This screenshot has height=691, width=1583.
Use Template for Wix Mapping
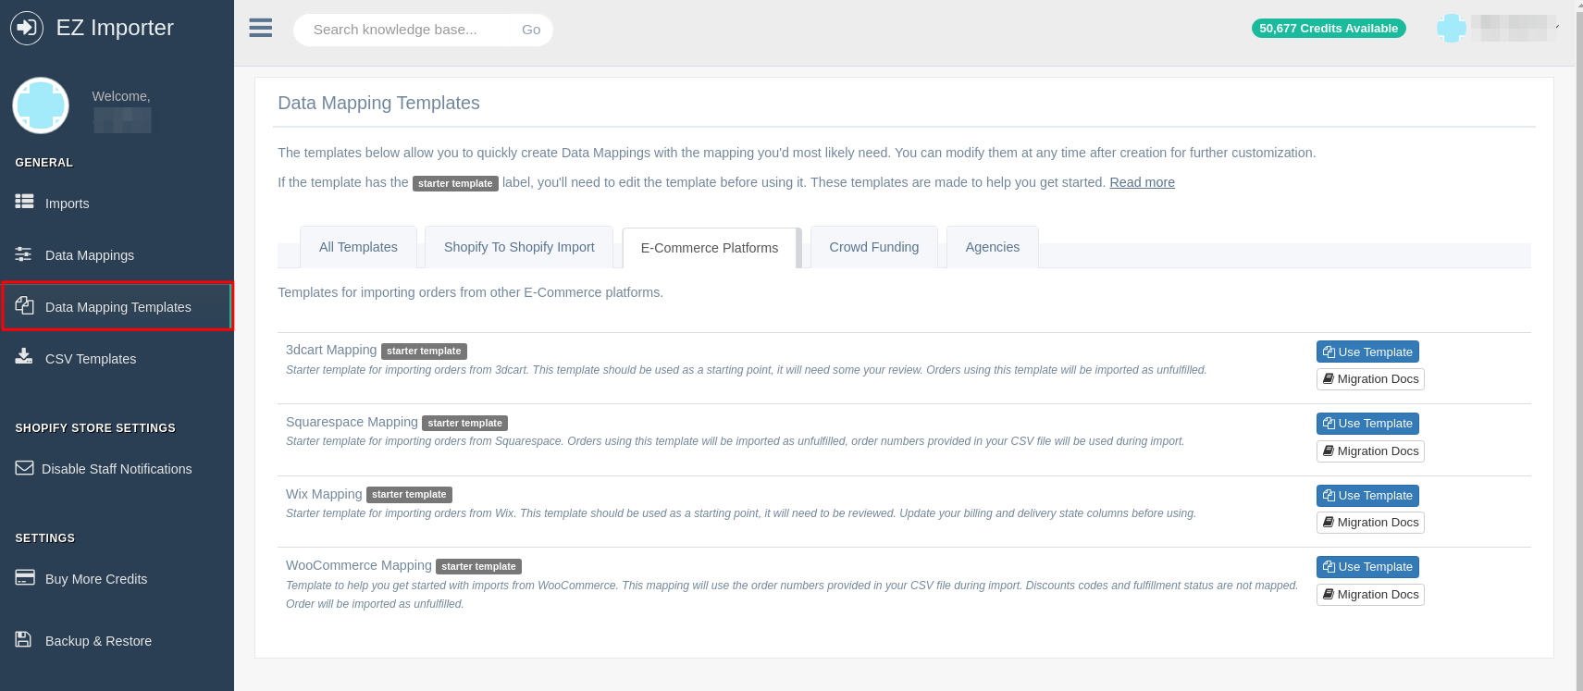point(1367,496)
